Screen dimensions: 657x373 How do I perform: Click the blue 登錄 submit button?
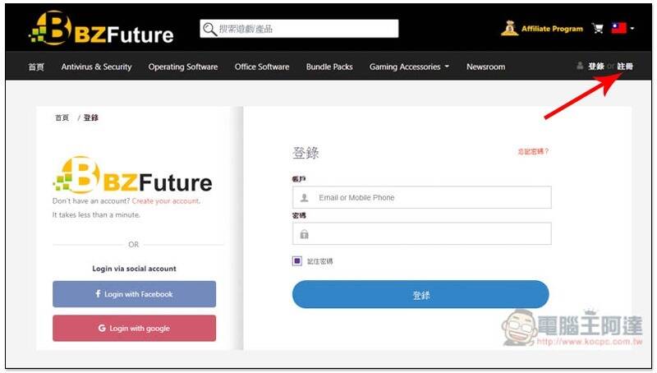click(420, 295)
